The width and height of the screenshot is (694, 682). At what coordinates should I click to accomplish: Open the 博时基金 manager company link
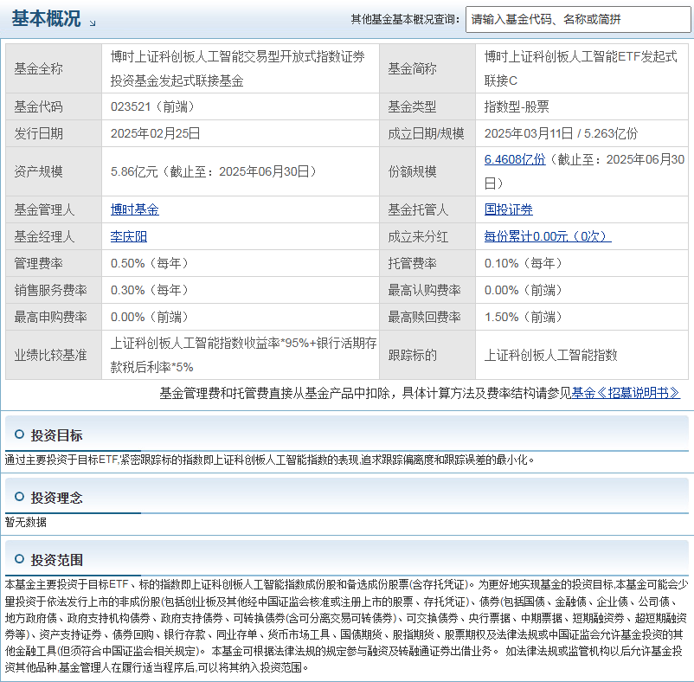(134, 209)
